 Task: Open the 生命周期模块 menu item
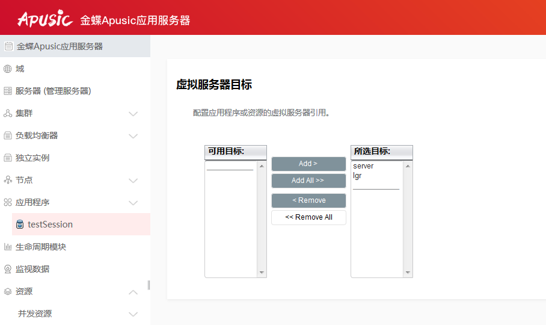point(41,247)
